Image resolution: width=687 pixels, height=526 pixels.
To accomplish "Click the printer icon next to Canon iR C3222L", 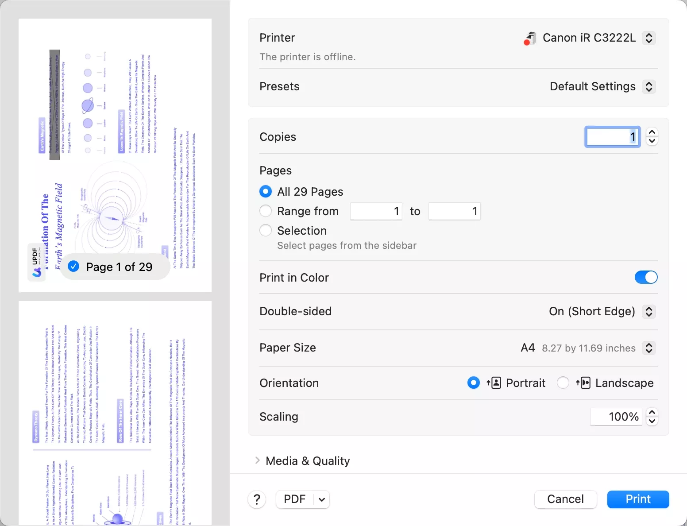I will click(x=529, y=38).
